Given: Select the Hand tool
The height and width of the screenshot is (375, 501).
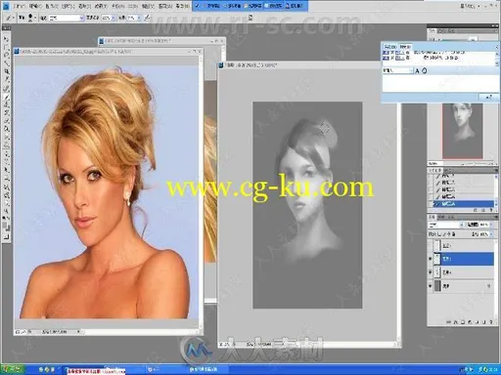Looking at the screenshot, I should tap(6, 203).
